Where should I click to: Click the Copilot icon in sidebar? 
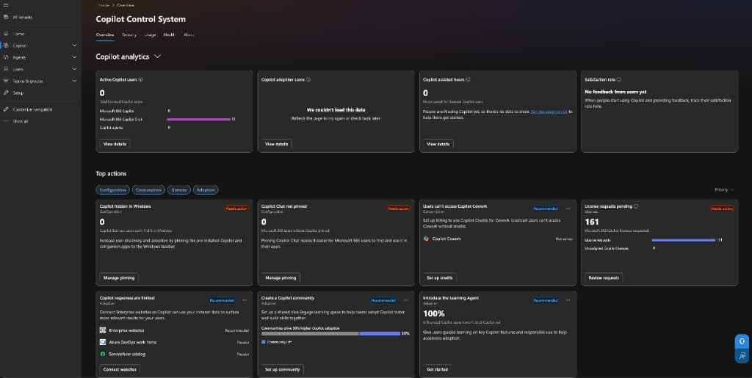6,46
